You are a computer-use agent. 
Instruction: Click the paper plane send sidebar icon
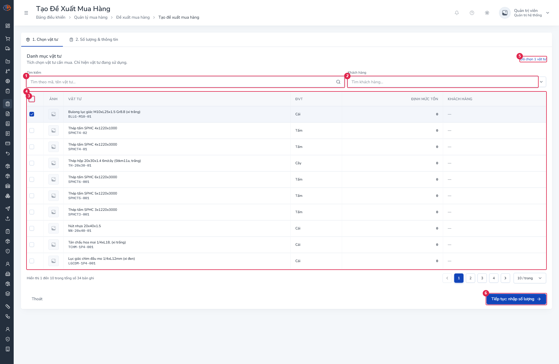pos(8,208)
